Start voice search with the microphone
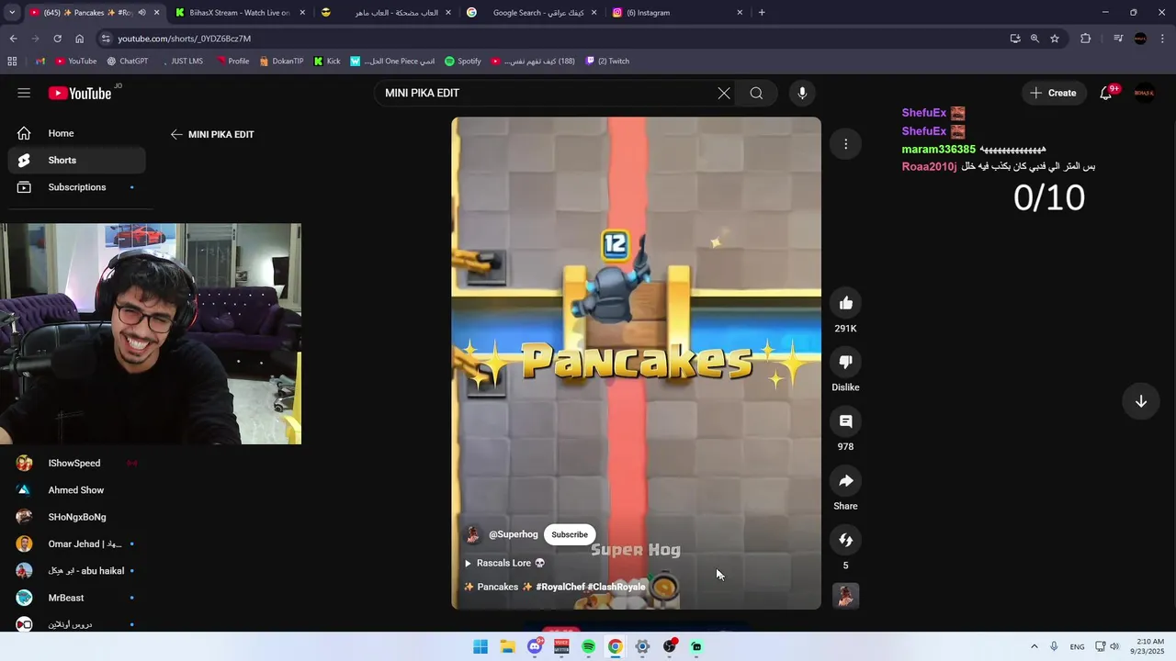This screenshot has width=1176, height=661. tap(802, 93)
